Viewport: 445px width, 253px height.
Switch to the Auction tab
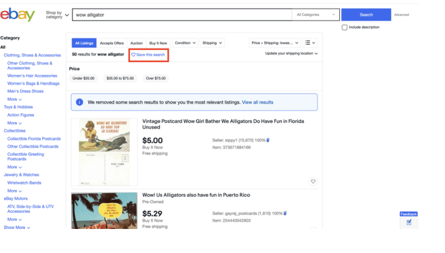click(x=136, y=43)
